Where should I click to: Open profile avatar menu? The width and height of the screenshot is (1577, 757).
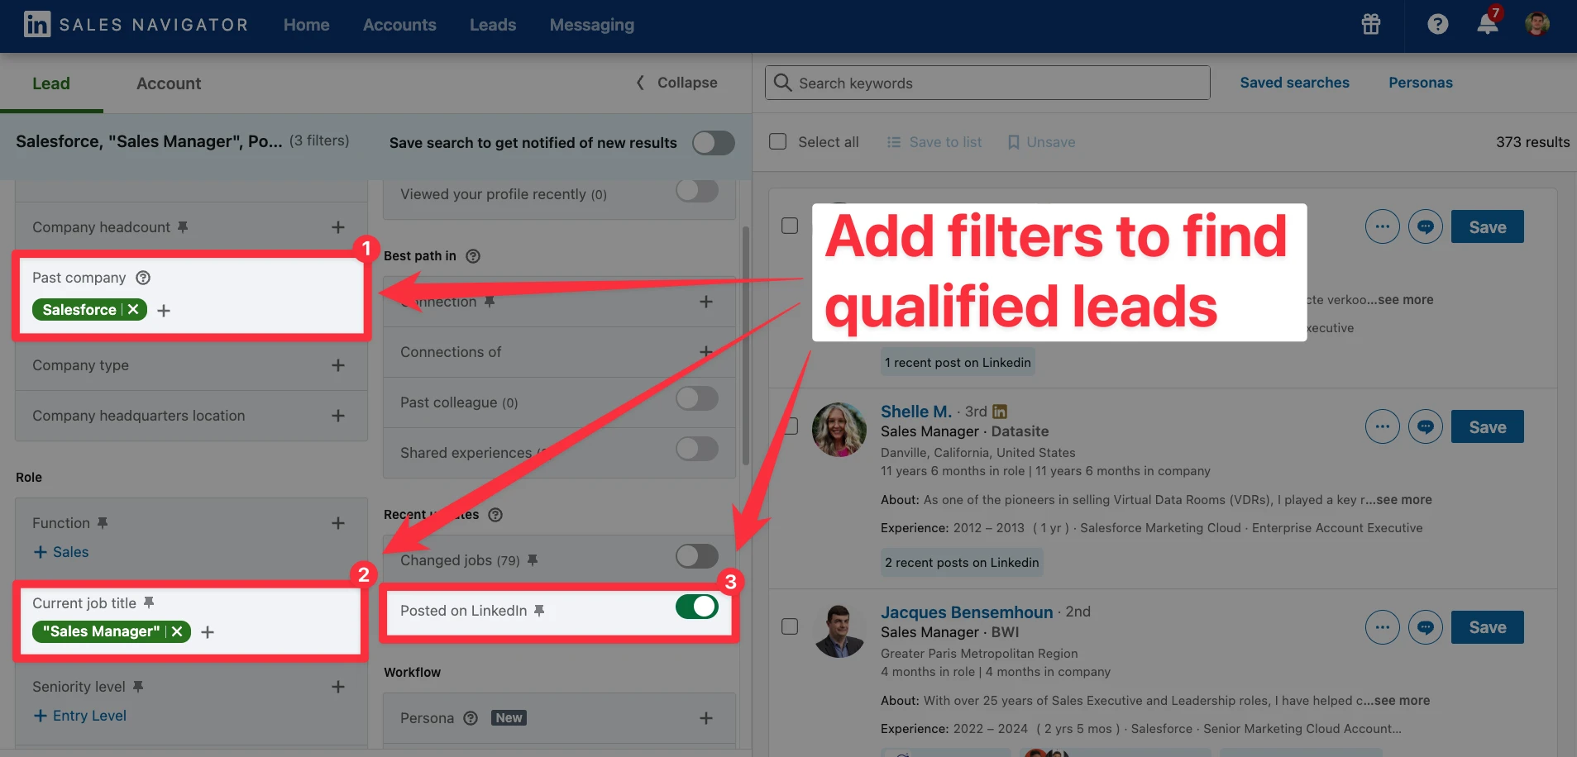coord(1537,24)
